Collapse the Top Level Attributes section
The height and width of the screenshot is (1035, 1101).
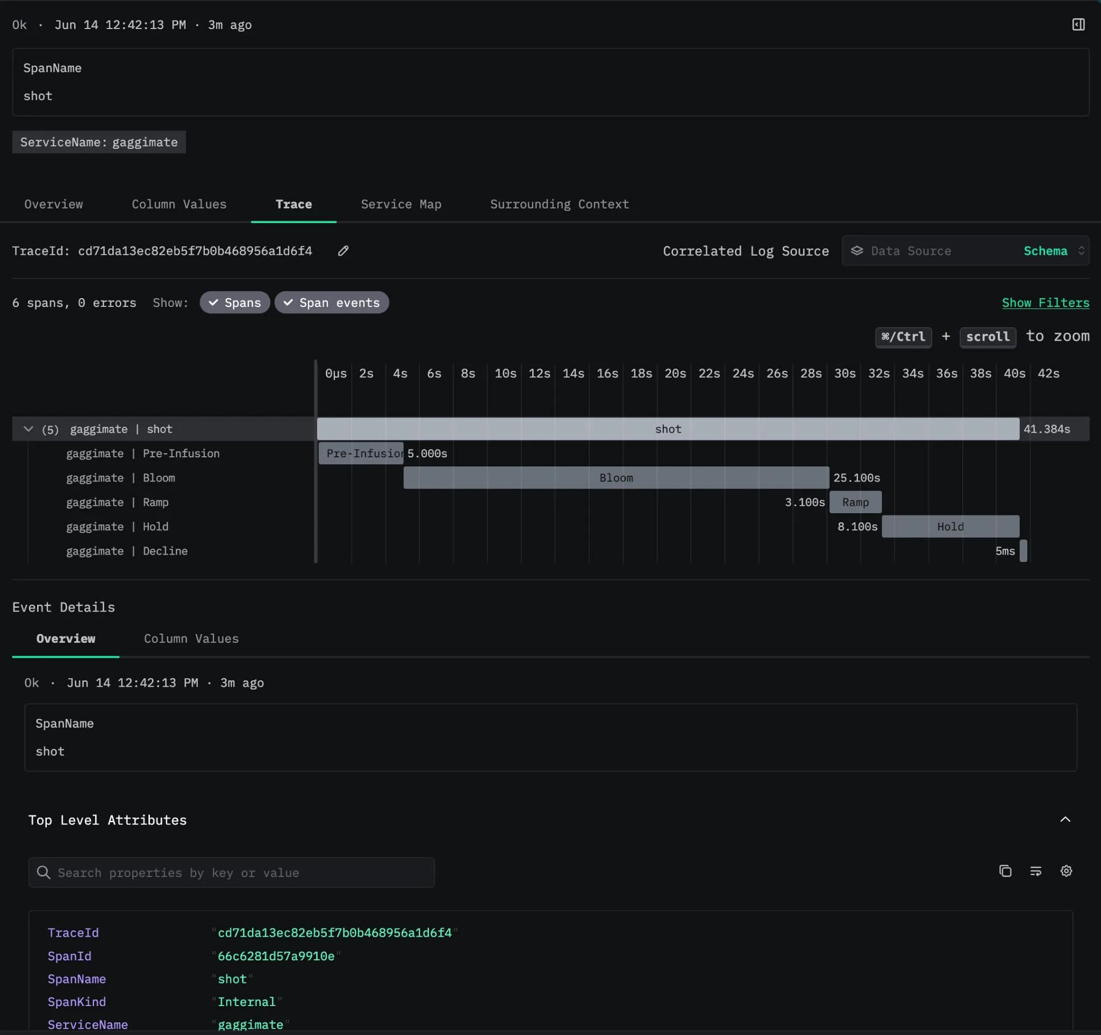click(1064, 820)
